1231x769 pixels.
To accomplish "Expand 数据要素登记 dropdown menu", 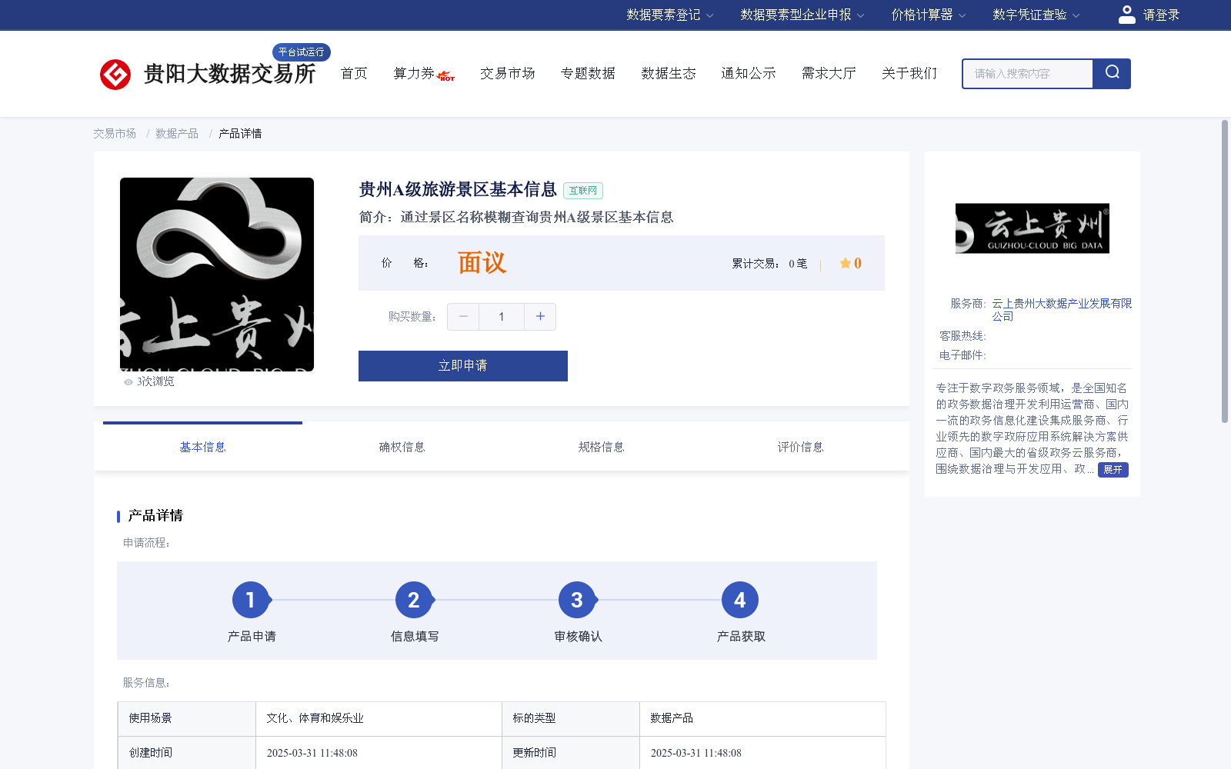I will coord(669,15).
